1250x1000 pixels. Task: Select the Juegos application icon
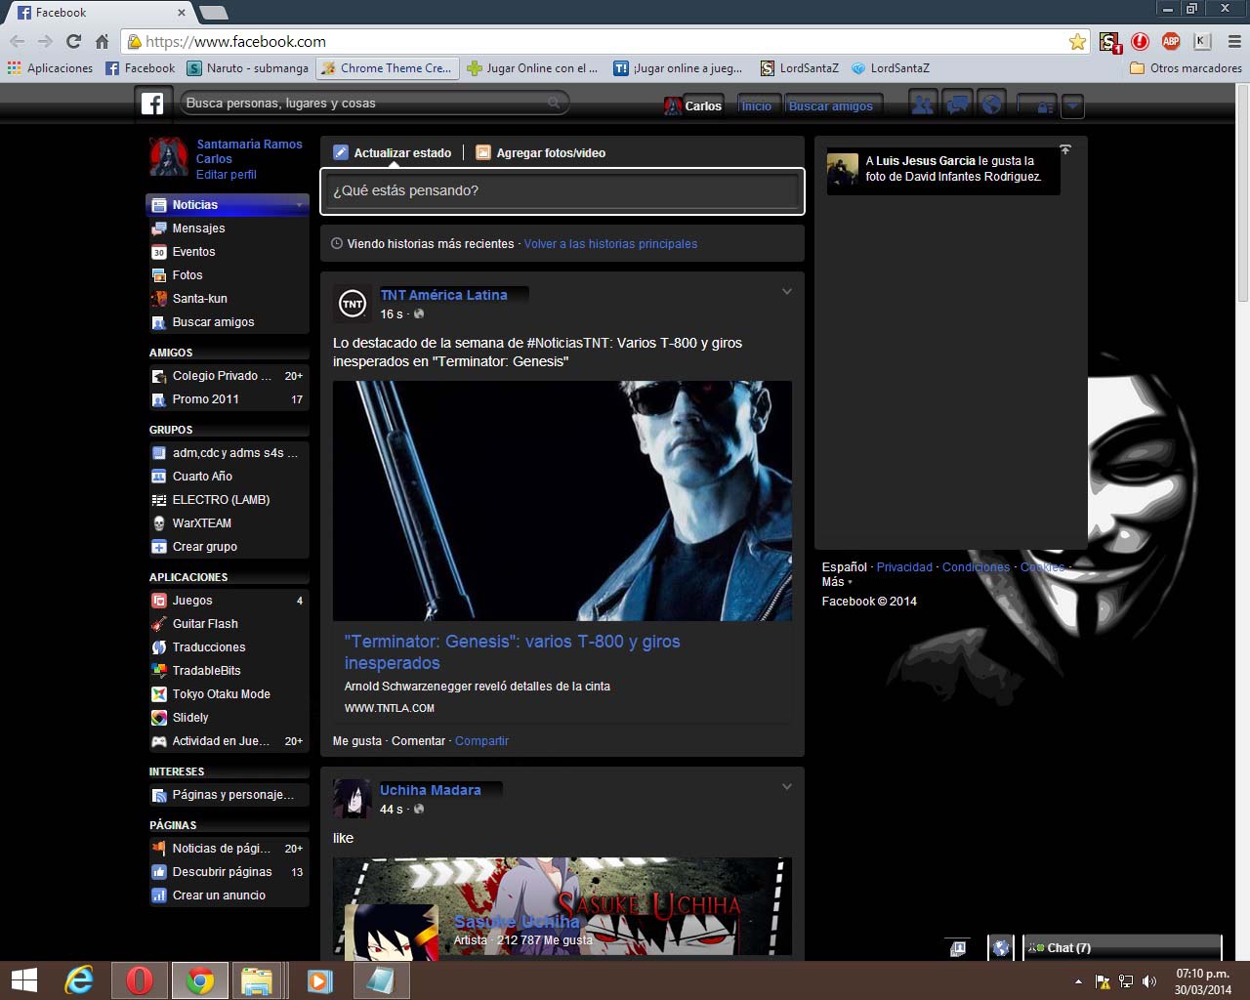[x=159, y=600]
